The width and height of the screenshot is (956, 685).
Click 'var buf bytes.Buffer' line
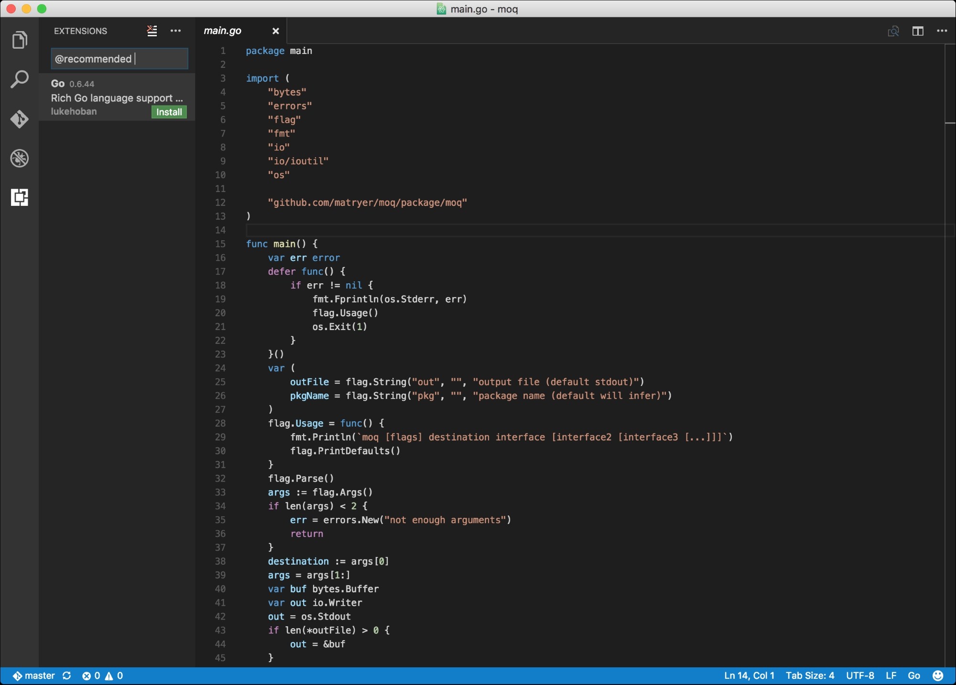[x=323, y=589]
